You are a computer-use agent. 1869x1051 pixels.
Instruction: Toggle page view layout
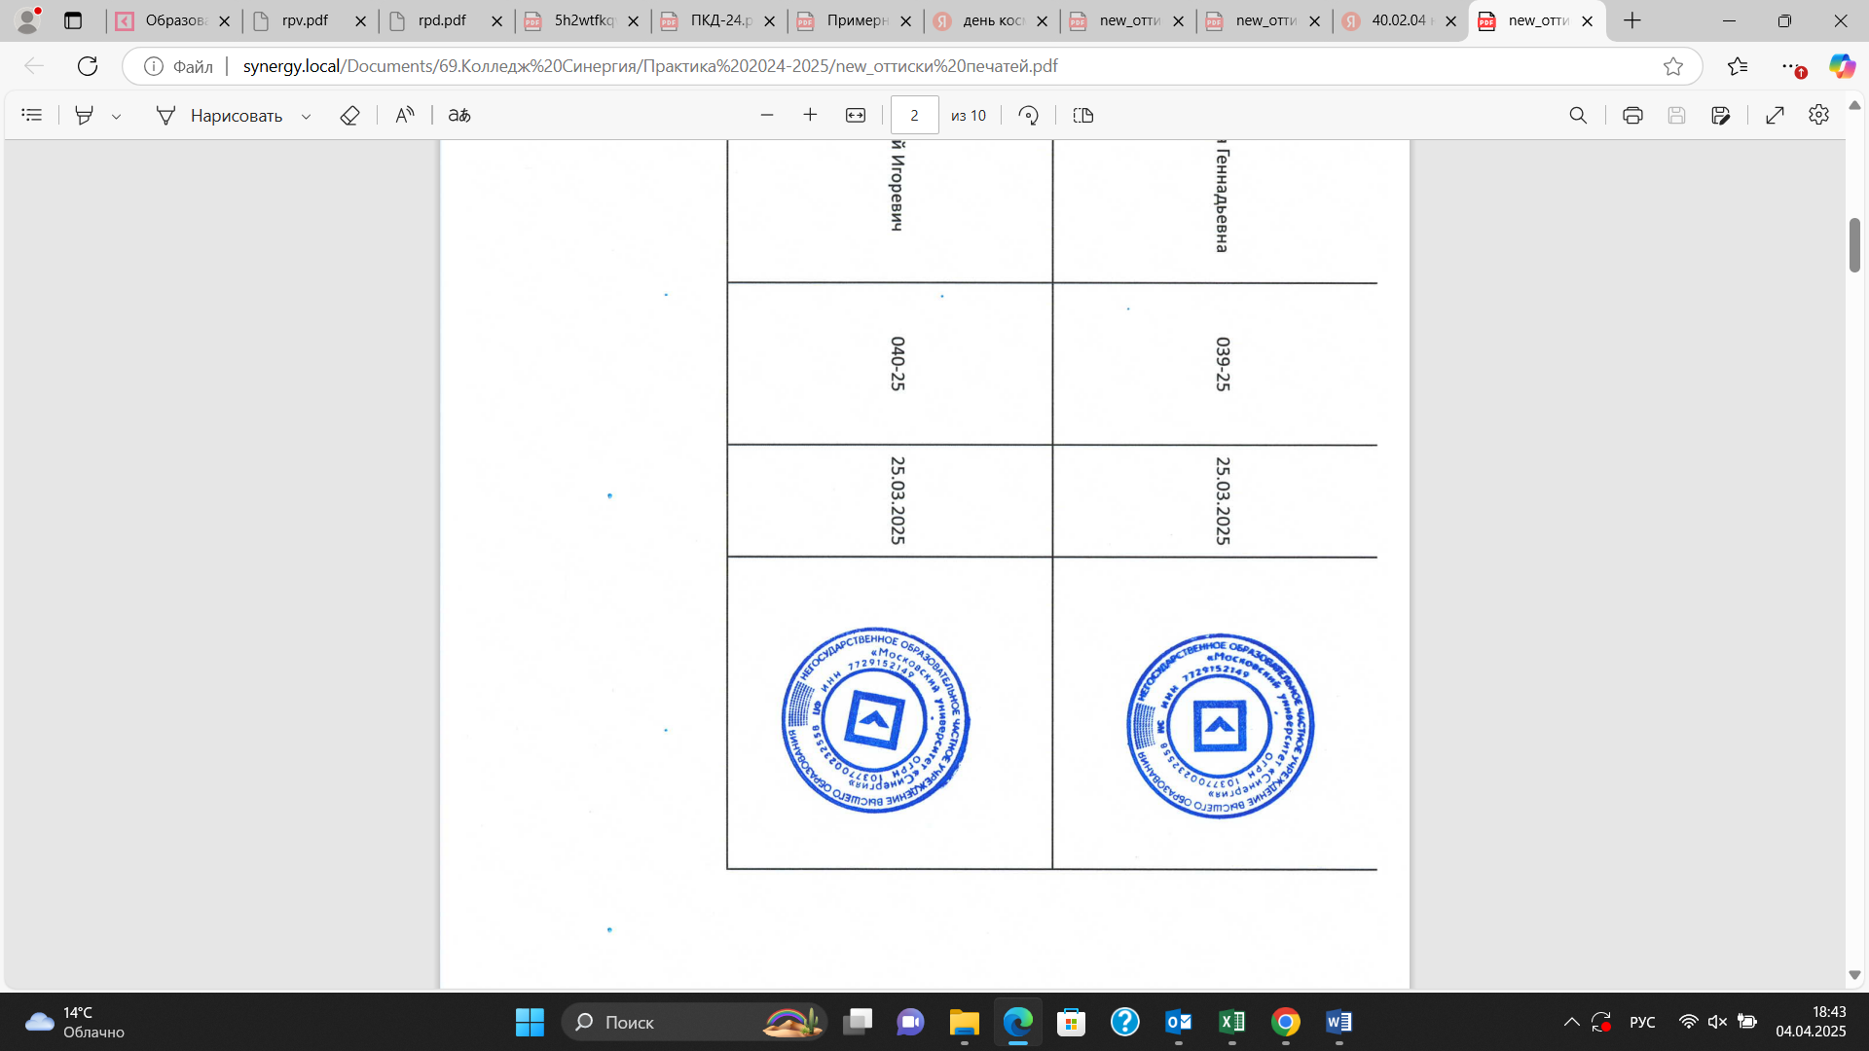(x=1082, y=115)
